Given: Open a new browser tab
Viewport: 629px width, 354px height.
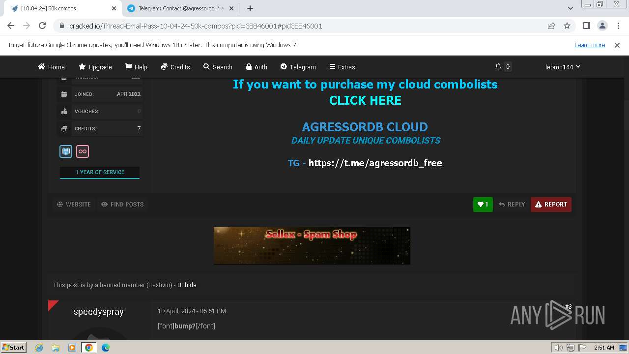Looking at the screenshot, I should tap(250, 8).
